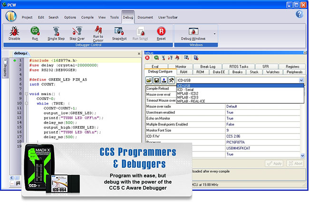Open configuration file folder icon in Debug Configure

pos(149,81)
